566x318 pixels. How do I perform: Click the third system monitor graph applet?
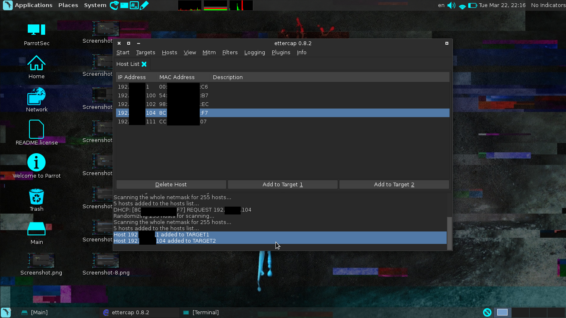pyautogui.click(x=241, y=5)
